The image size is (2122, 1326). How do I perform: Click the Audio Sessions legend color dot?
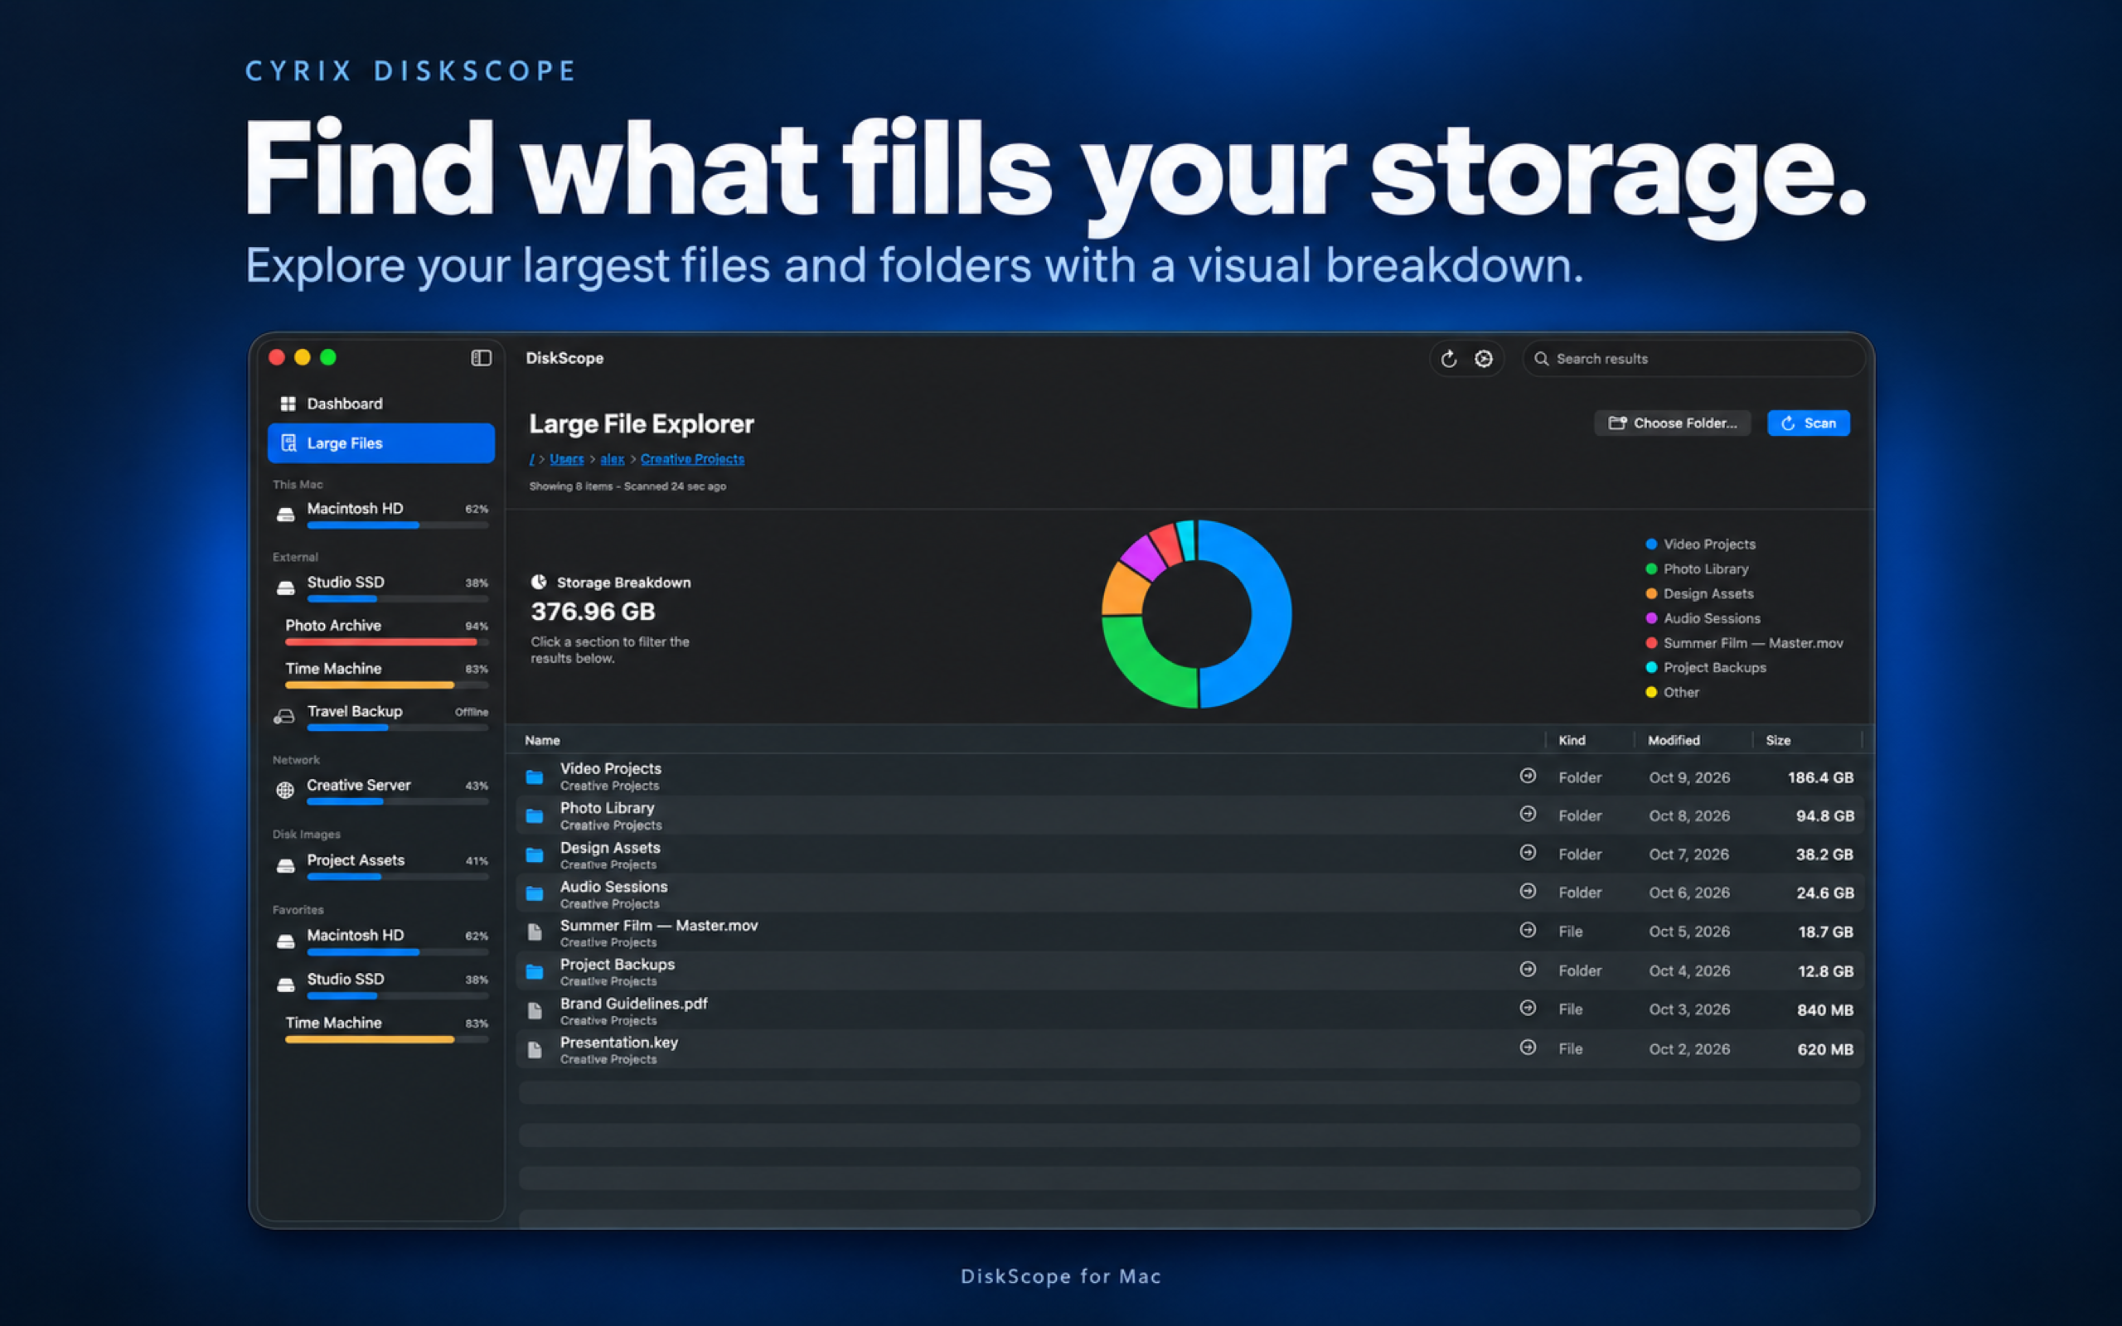1651,618
